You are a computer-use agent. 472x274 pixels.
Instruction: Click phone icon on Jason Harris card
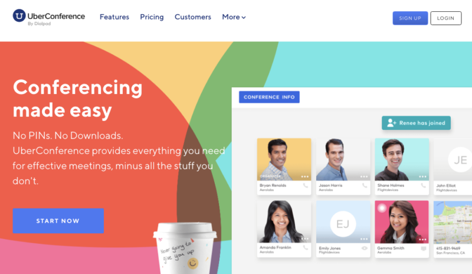click(365, 185)
